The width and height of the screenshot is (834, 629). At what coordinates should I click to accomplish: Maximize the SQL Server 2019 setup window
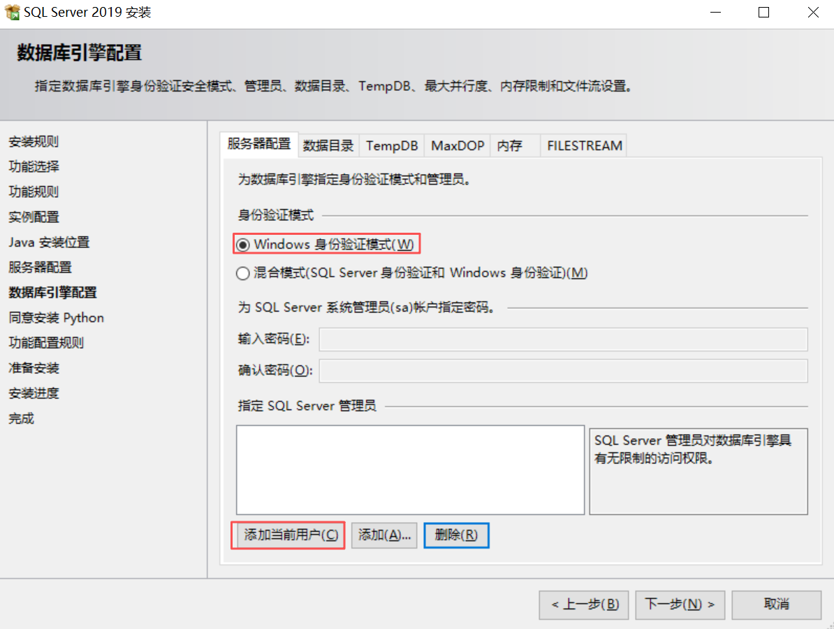(x=763, y=13)
